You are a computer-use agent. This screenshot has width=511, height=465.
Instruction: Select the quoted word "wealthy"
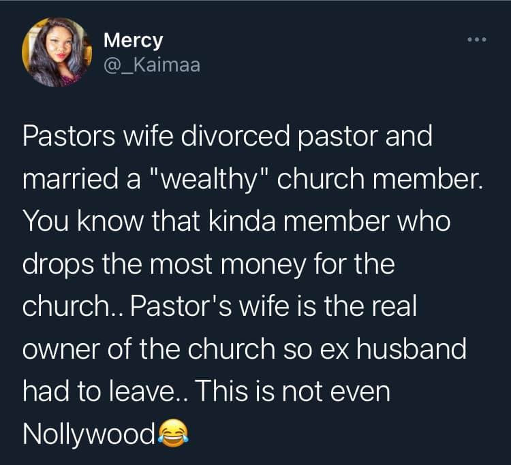point(210,179)
